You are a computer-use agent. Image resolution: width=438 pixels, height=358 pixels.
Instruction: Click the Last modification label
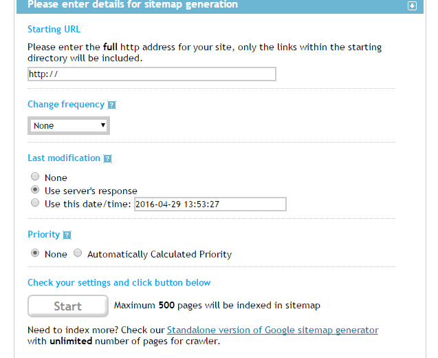click(64, 158)
